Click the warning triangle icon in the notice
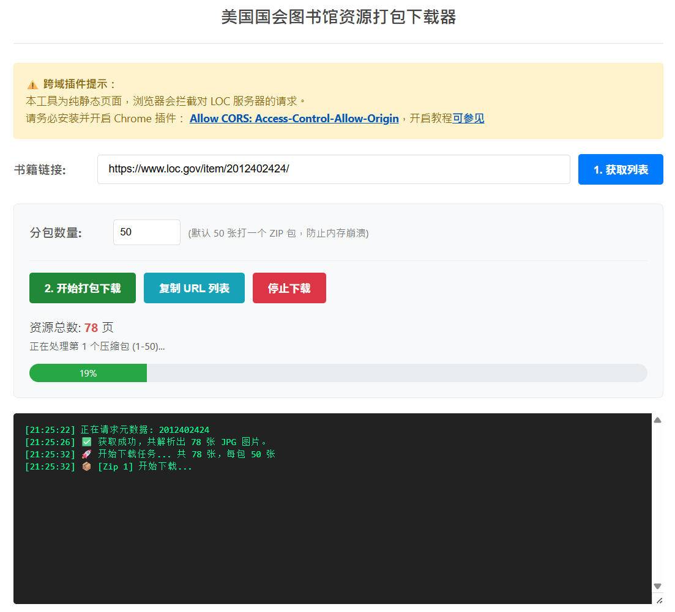This screenshot has width=675, height=612. click(32, 85)
